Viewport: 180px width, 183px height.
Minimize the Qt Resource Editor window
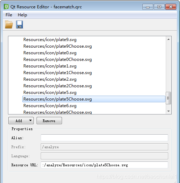(148, 7)
